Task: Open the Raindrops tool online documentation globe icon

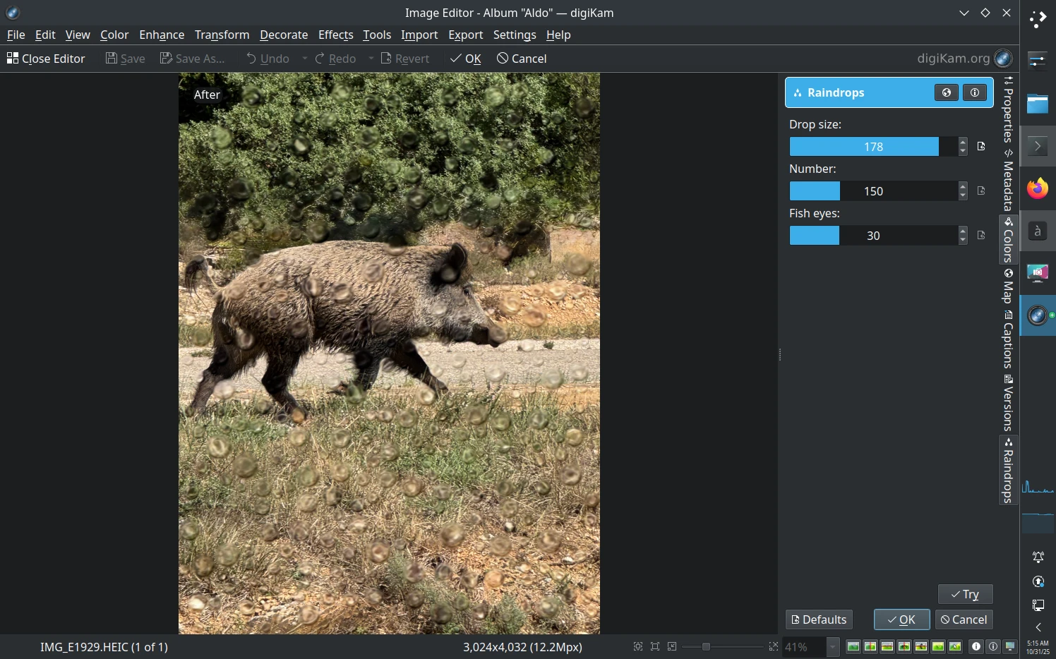Action: click(946, 92)
